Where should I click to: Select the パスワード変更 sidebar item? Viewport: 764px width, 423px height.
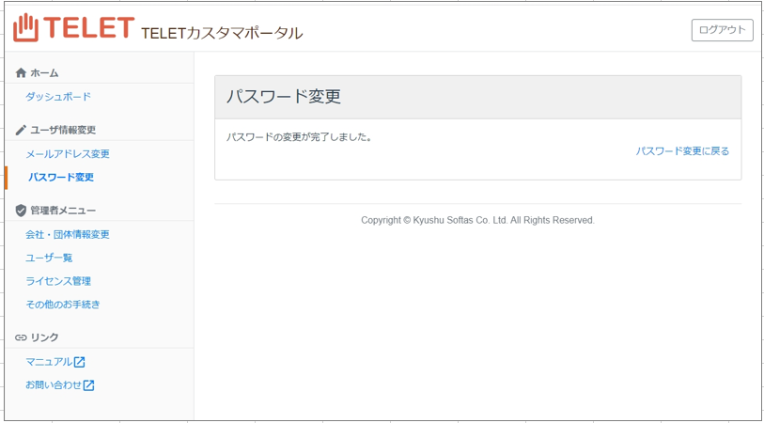tap(61, 178)
